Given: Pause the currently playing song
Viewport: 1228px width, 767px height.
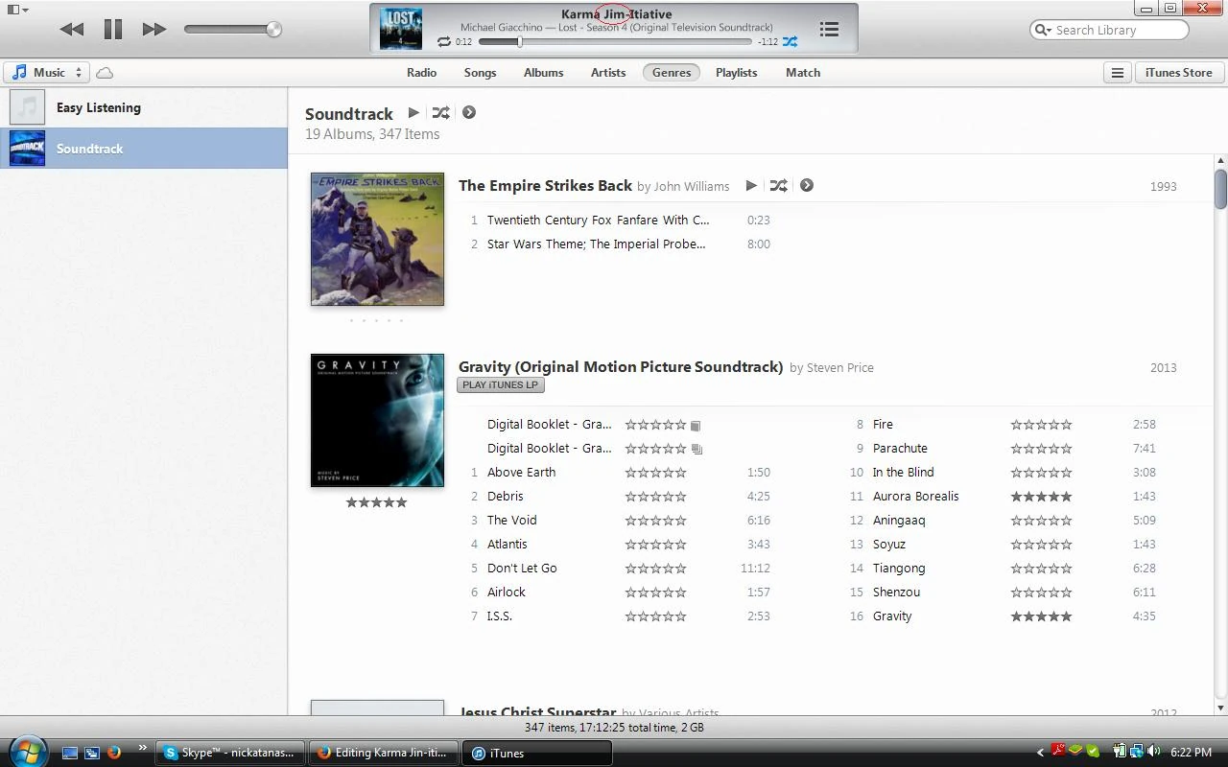Looking at the screenshot, I should pos(113,30).
